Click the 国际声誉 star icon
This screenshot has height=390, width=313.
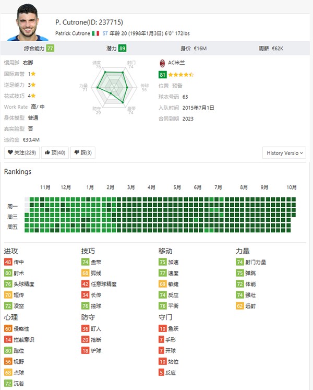click(33, 74)
